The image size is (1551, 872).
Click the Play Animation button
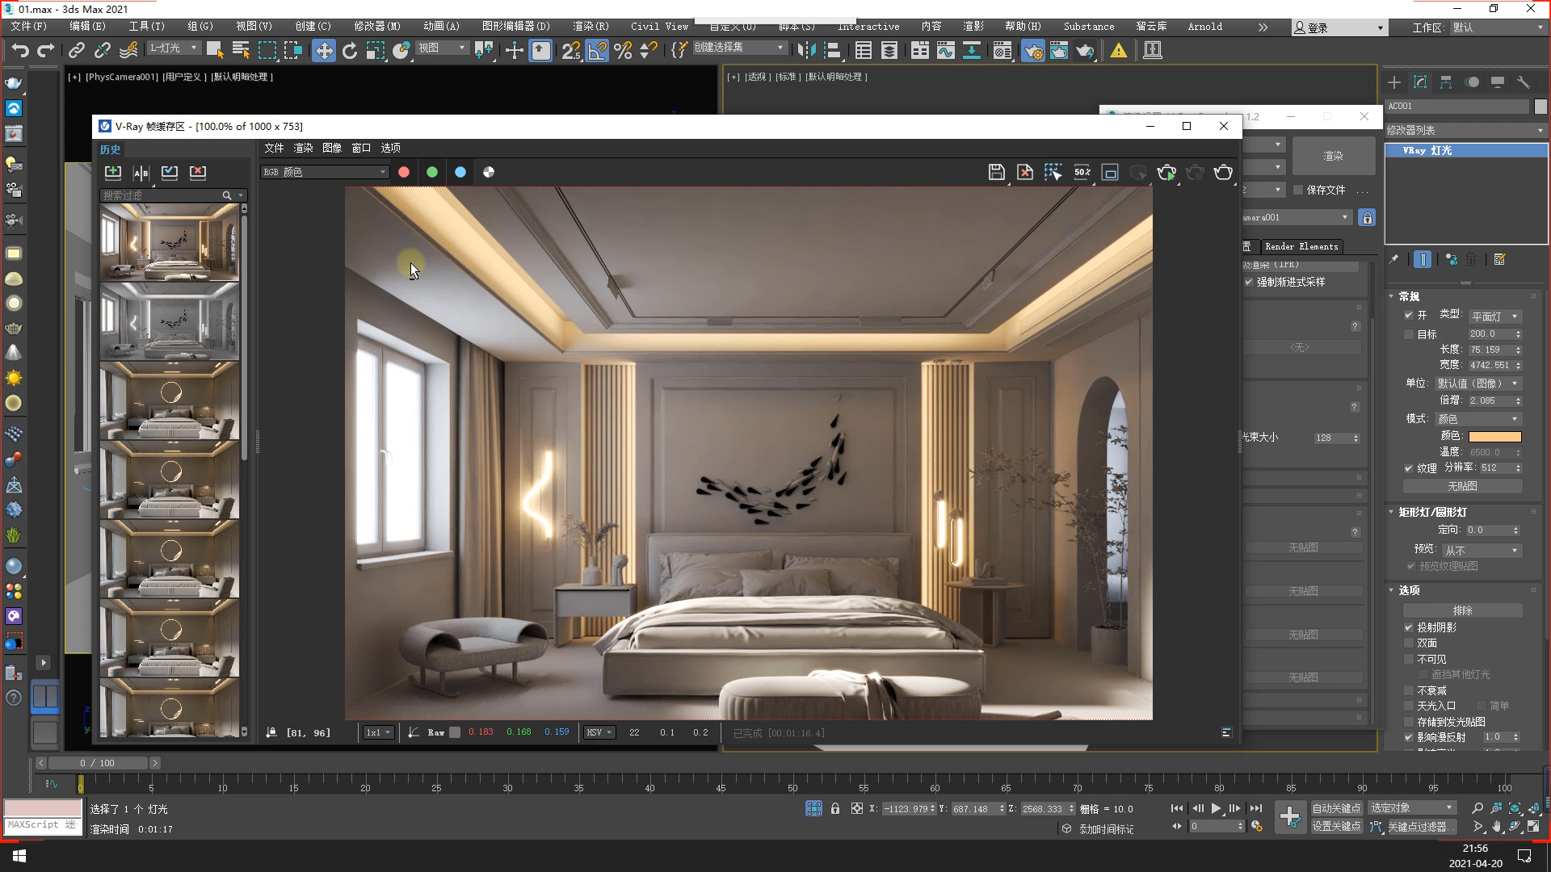(x=1216, y=808)
